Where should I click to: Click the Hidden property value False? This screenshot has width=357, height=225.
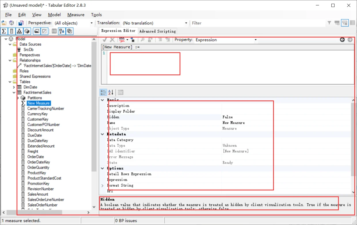coord(227,117)
